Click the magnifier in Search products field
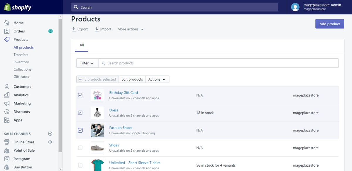This screenshot has height=171, width=352. point(104,63)
